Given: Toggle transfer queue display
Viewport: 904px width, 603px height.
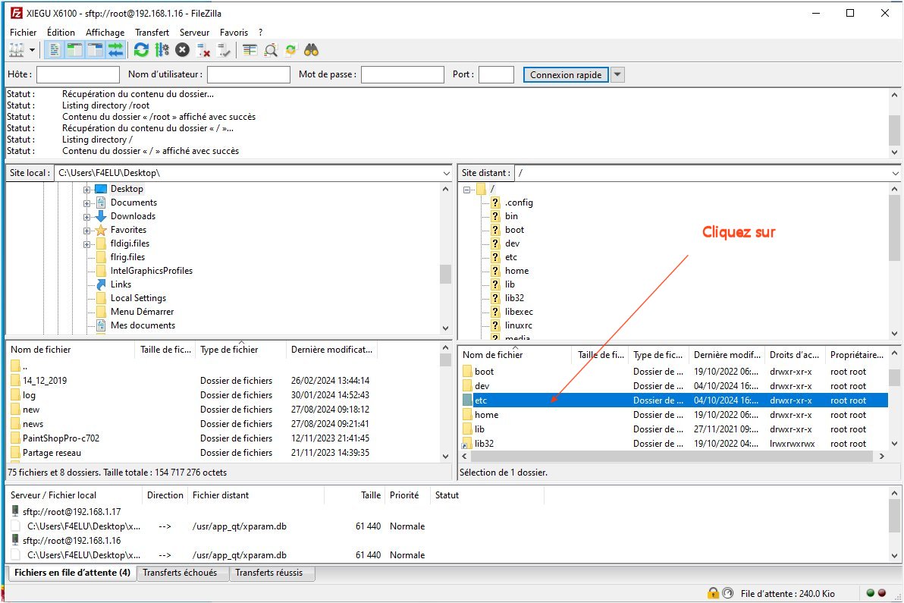Looking at the screenshot, I should tap(115, 50).
